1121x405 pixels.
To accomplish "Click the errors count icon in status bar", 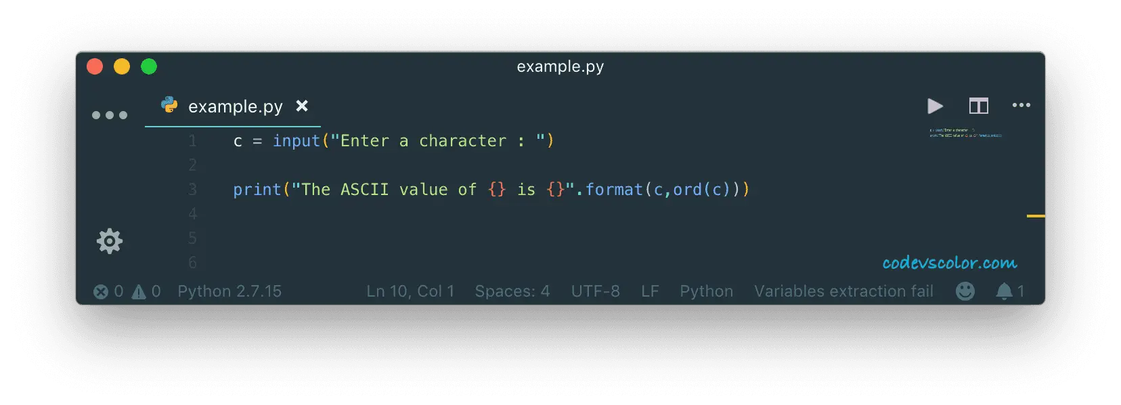I will click(101, 292).
